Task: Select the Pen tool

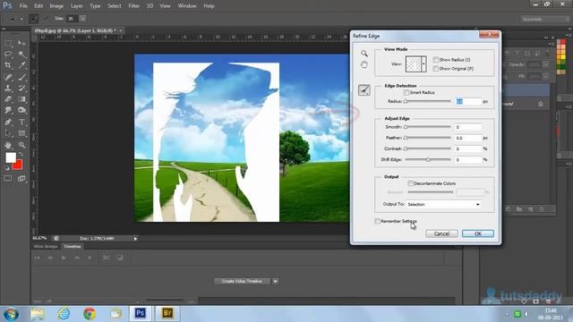Action: 8,122
